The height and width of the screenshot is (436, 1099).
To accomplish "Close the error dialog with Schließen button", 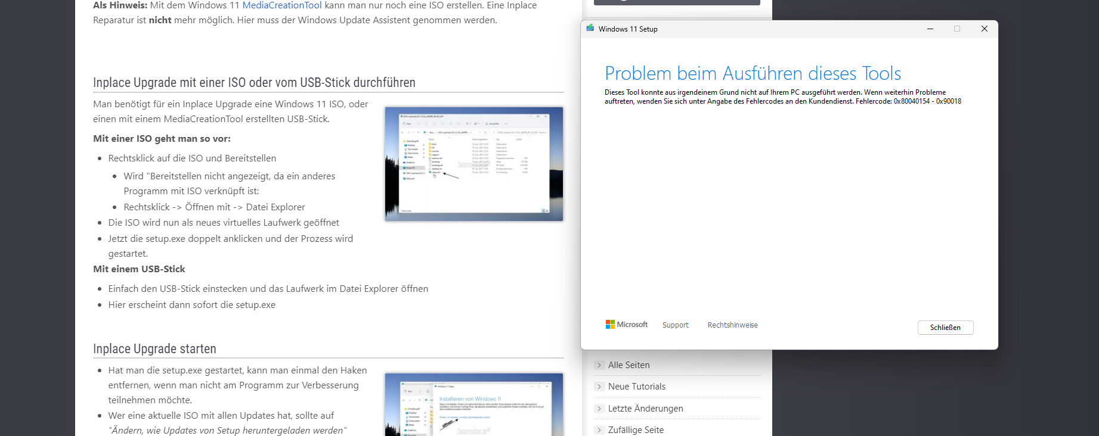I will (x=945, y=328).
